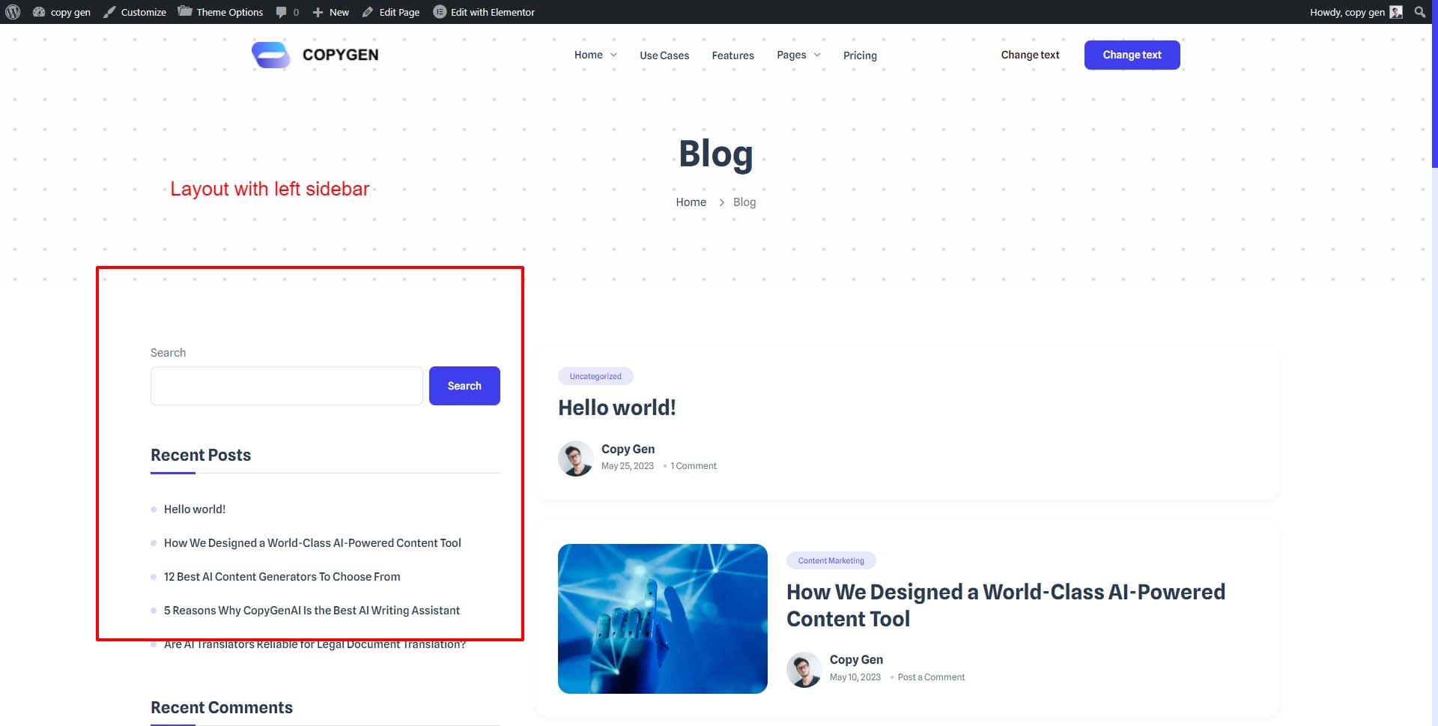The height and width of the screenshot is (726, 1438).
Task: Click the admin bar search magnifier icon
Action: click(x=1419, y=12)
